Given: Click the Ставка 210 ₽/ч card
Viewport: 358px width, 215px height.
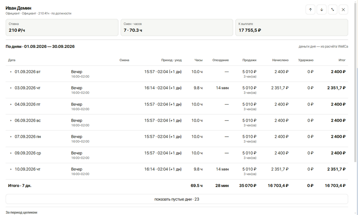Looking at the screenshot, I should click(62, 27).
